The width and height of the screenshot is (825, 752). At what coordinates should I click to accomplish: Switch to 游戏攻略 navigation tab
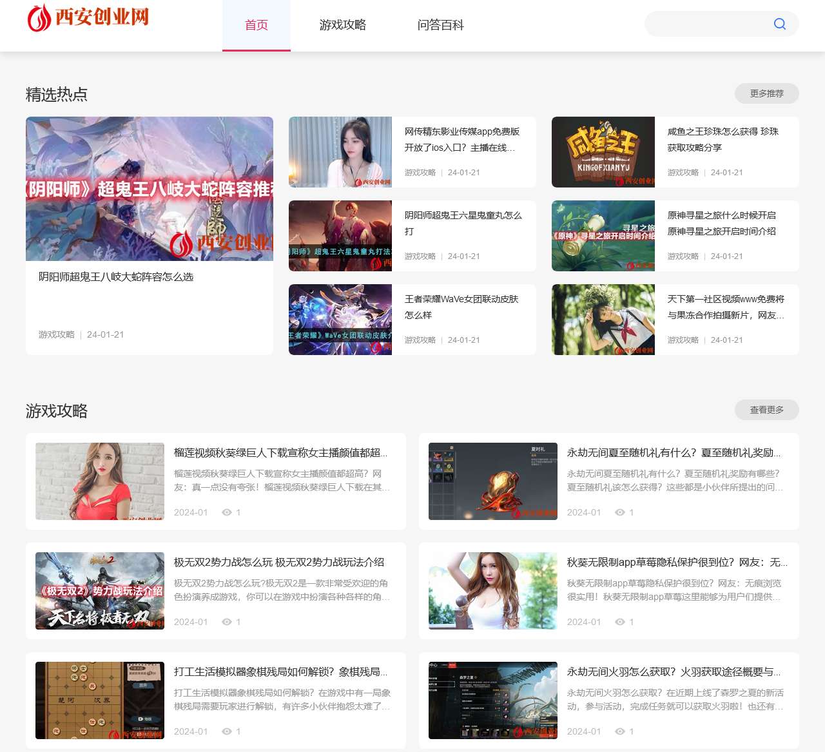coord(342,25)
